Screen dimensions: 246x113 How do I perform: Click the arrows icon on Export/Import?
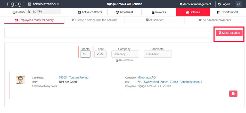coord(218,12)
